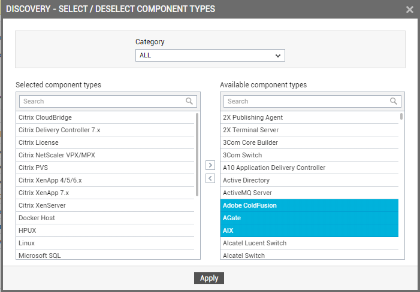
Task: Select 3Com Core Builder
Action: point(309,142)
